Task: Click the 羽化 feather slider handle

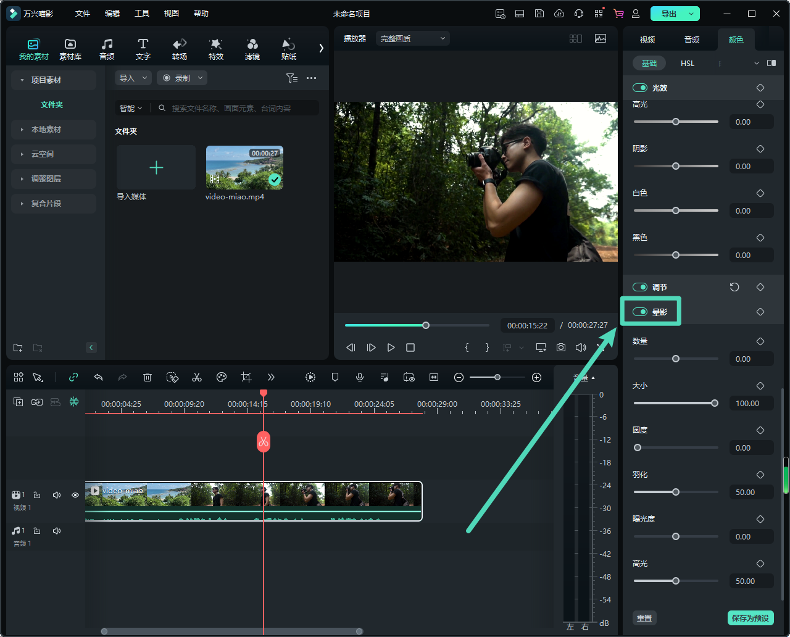Action: tap(676, 492)
